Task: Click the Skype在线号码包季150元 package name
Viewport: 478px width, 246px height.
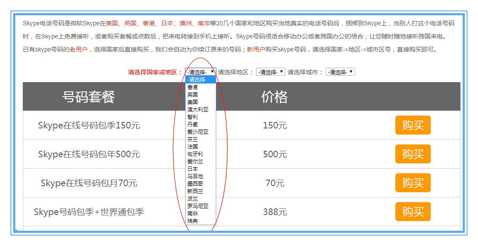Action: (x=89, y=125)
